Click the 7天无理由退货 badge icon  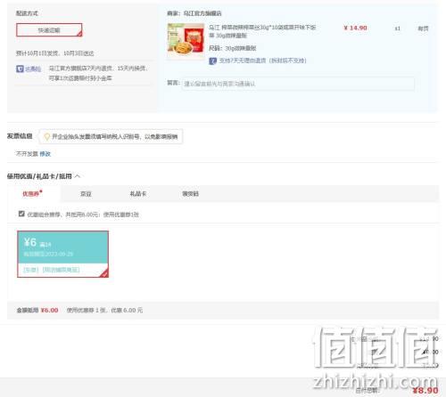pyautogui.click(x=212, y=61)
